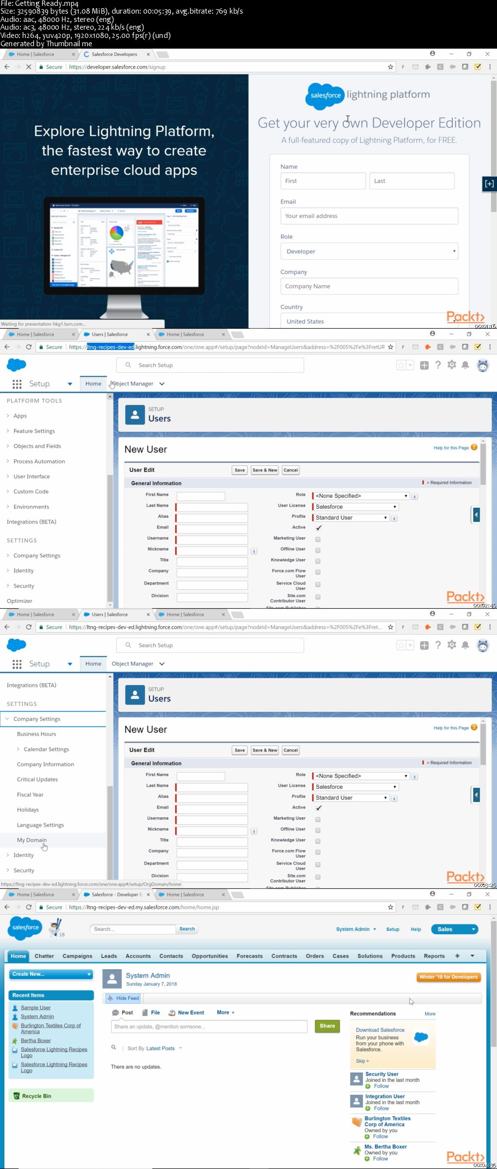
Task: Open the Developer role dropdown on signup page
Action: coord(369,251)
